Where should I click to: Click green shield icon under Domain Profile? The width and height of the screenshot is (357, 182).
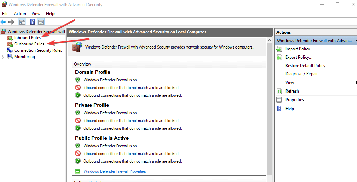click(x=78, y=80)
